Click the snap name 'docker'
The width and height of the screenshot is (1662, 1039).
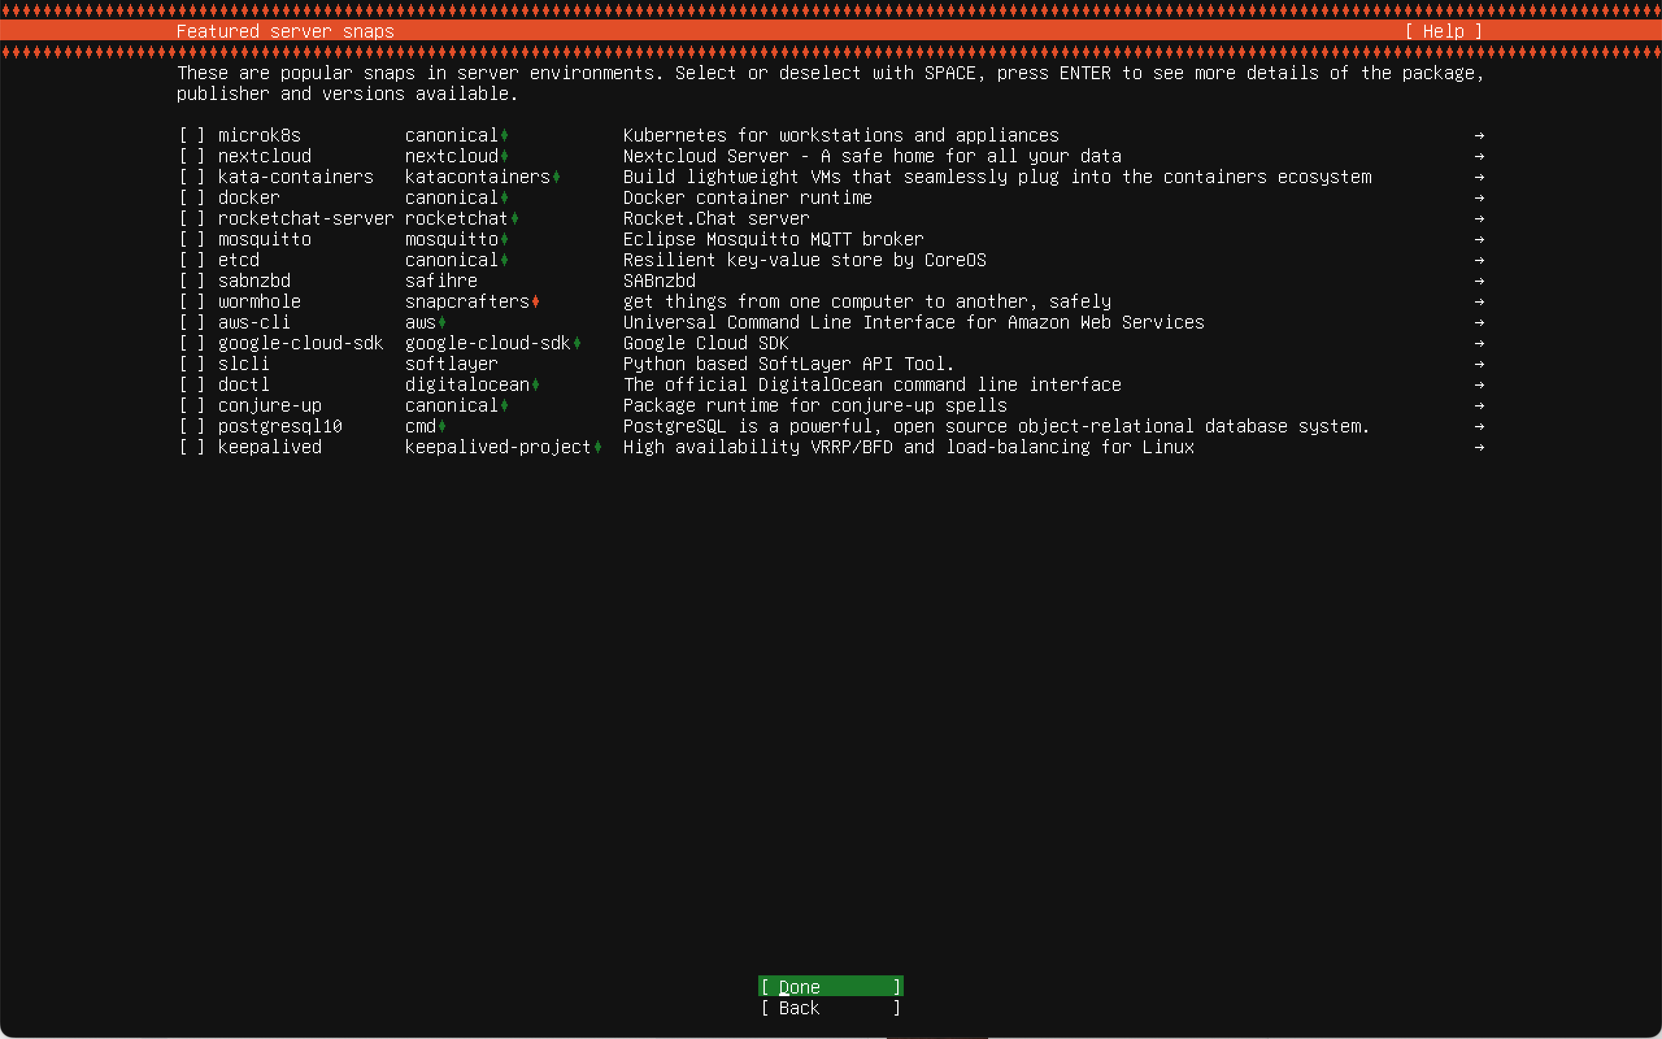coord(249,198)
